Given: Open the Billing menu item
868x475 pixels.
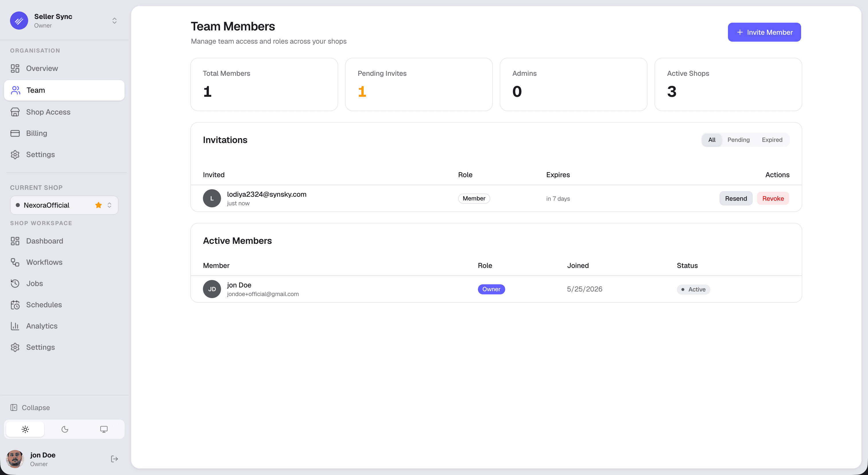Looking at the screenshot, I should (x=64, y=133).
